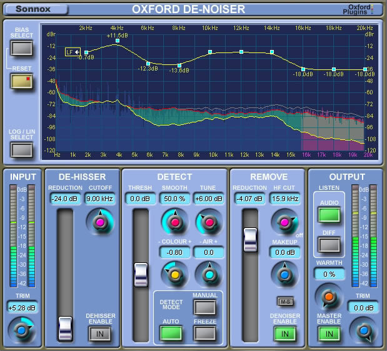Toggle the Dehisser Enable IN button
This screenshot has width=387, height=351.
pyautogui.click(x=99, y=334)
